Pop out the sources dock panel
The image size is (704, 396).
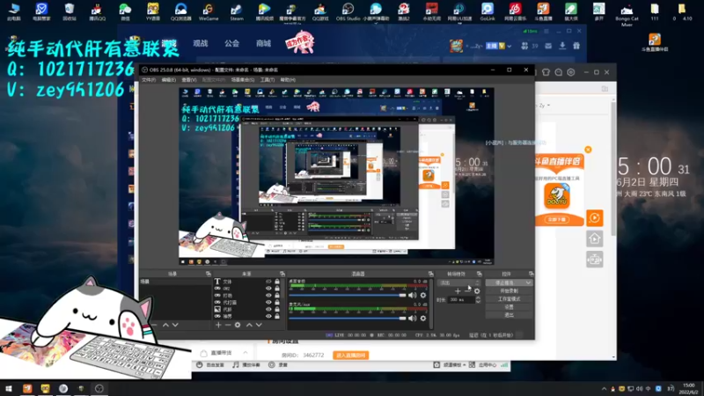pos(282,274)
